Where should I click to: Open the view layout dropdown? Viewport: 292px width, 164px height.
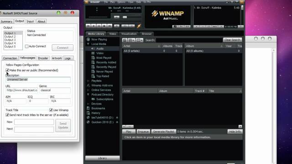[x=131, y=40]
